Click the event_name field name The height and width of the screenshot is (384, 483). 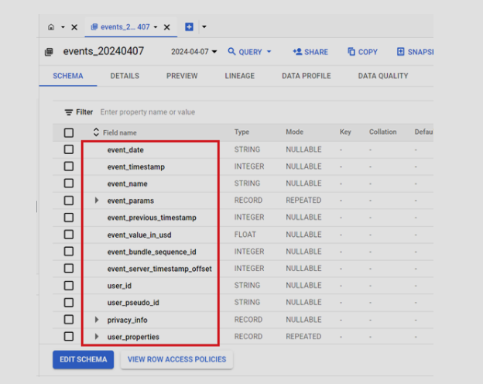click(x=127, y=184)
